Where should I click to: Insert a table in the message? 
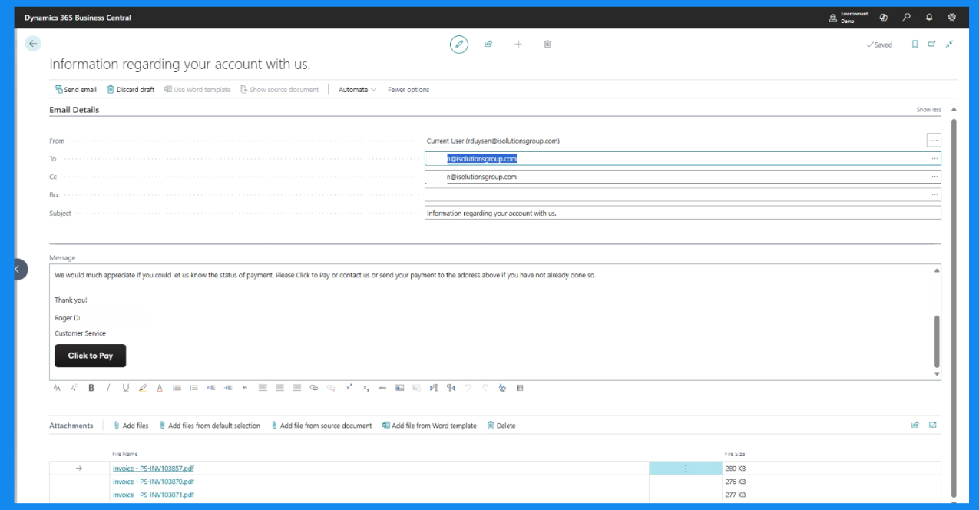[x=520, y=388]
